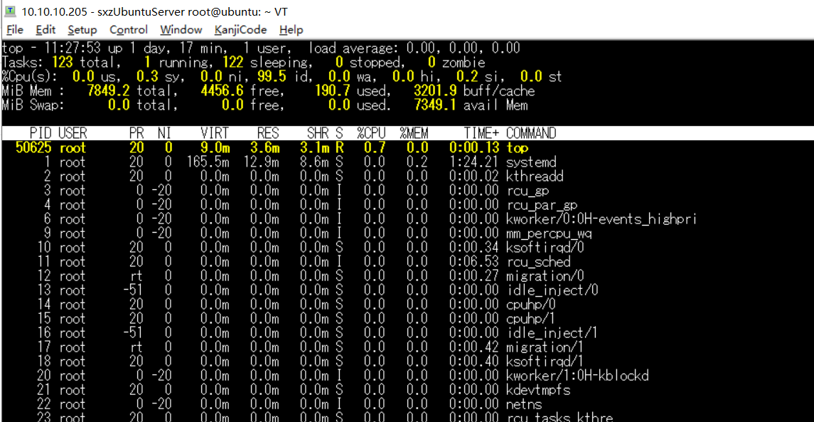The width and height of the screenshot is (814, 422).
Task: Click systemd VIRT value 165.5m
Action: pyautogui.click(x=208, y=162)
